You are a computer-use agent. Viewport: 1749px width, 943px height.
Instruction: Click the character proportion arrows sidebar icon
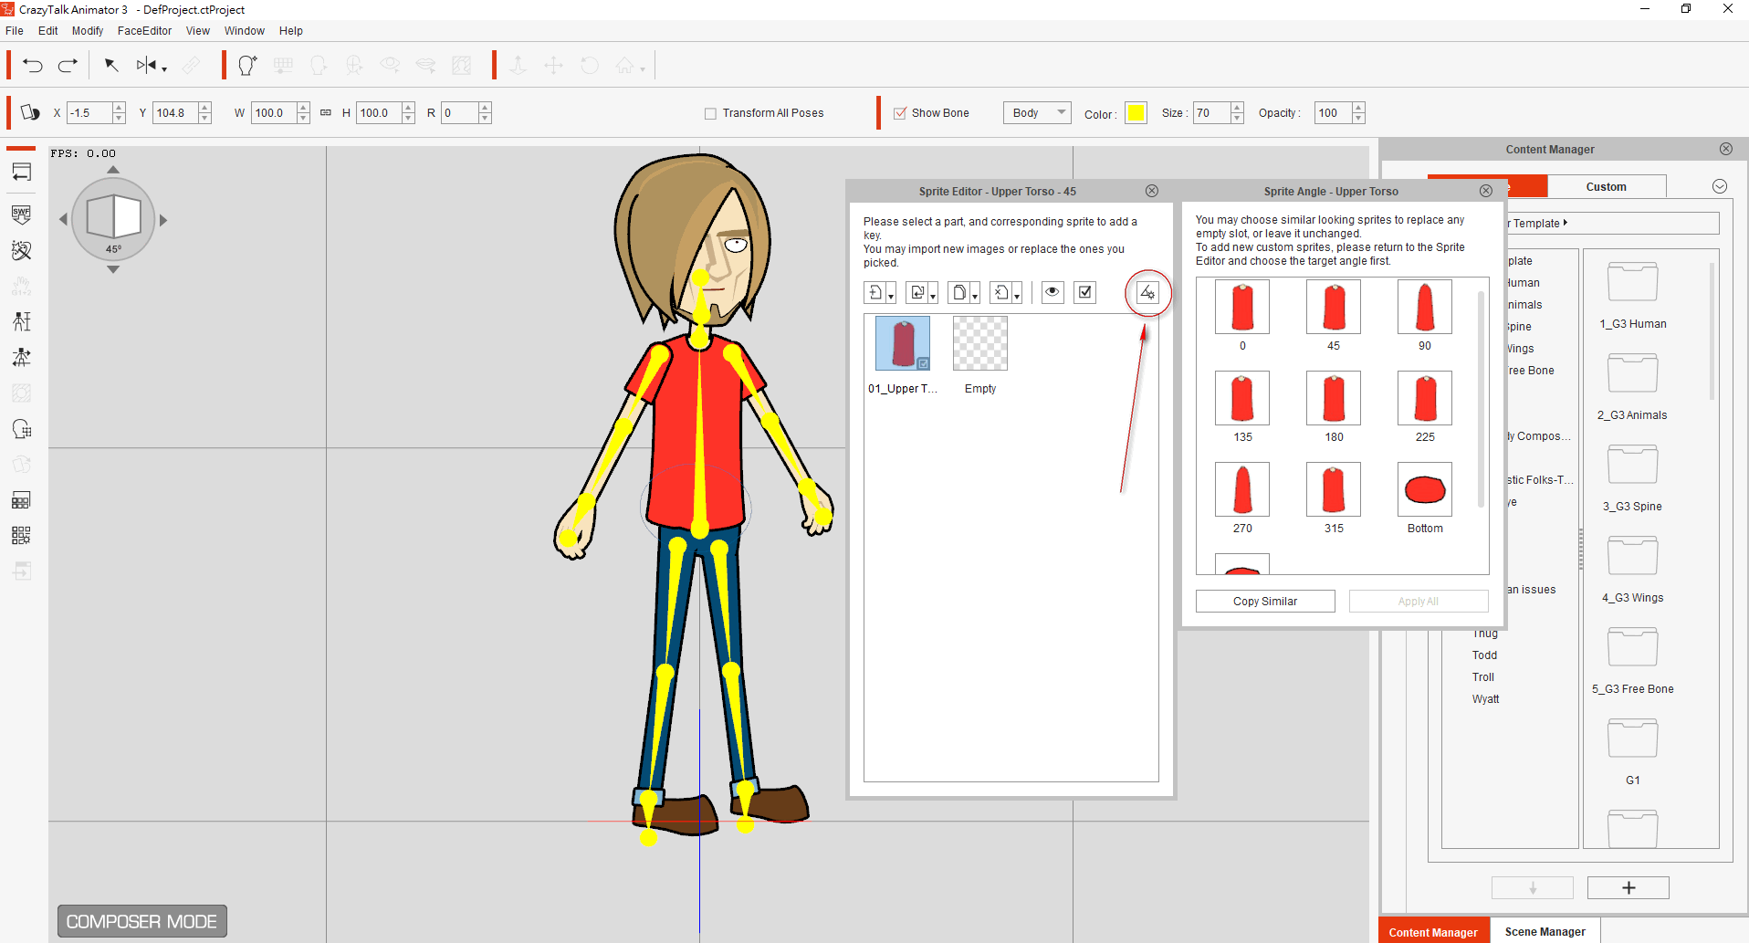point(22,357)
